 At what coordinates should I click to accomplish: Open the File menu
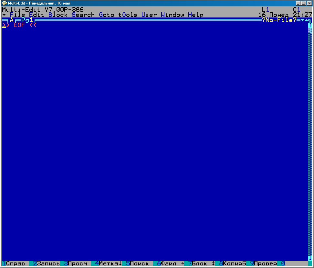[x=17, y=15]
